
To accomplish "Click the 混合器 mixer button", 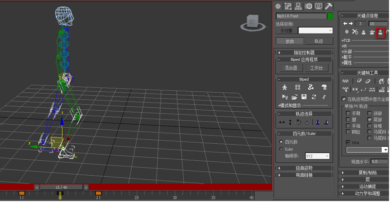I will (291, 68).
